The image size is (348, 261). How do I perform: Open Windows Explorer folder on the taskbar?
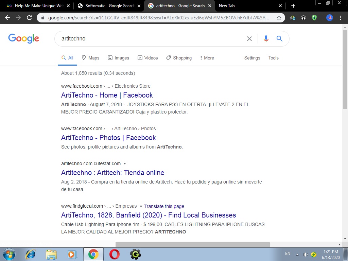[51, 254]
